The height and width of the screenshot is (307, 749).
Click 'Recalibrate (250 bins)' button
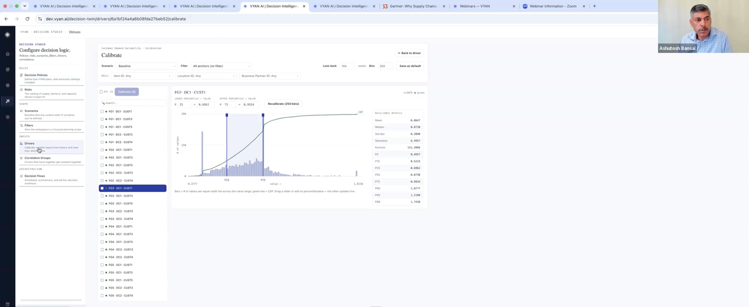pos(283,104)
